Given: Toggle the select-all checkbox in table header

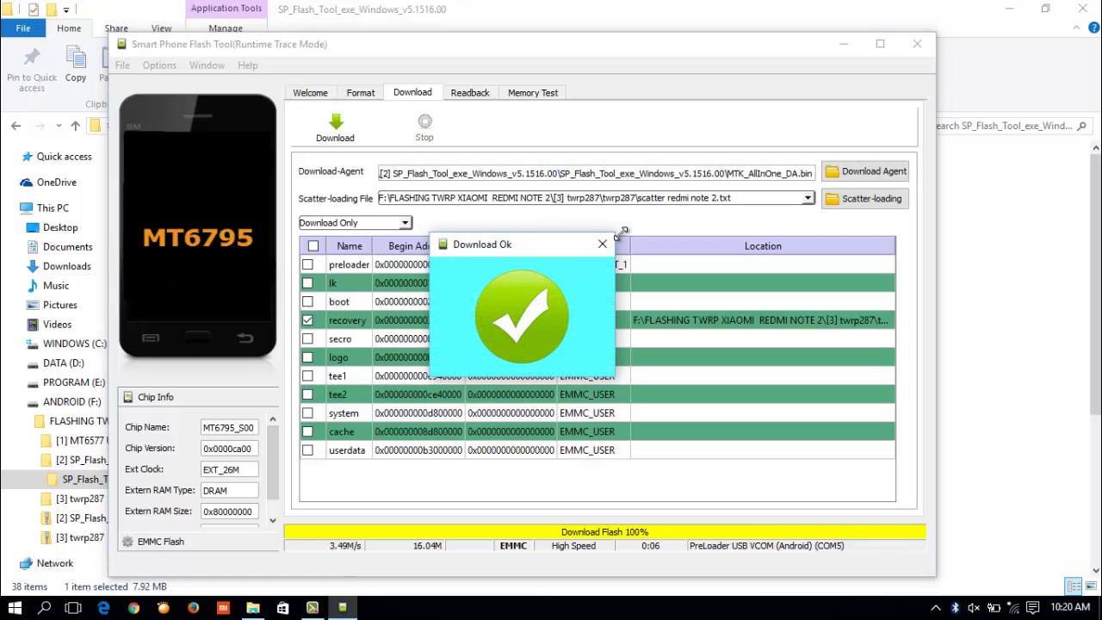Looking at the screenshot, I should point(313,246).
